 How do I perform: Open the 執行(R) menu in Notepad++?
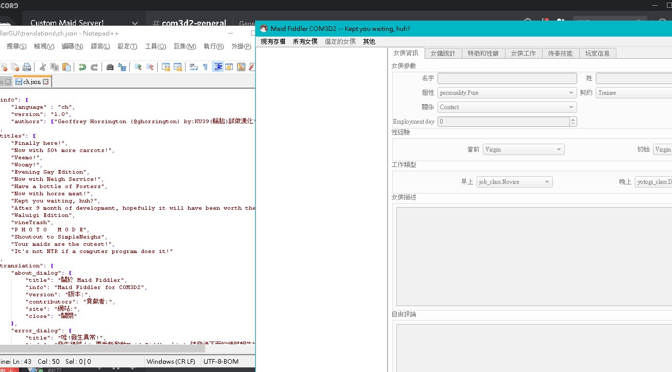(x=213, y=46)
